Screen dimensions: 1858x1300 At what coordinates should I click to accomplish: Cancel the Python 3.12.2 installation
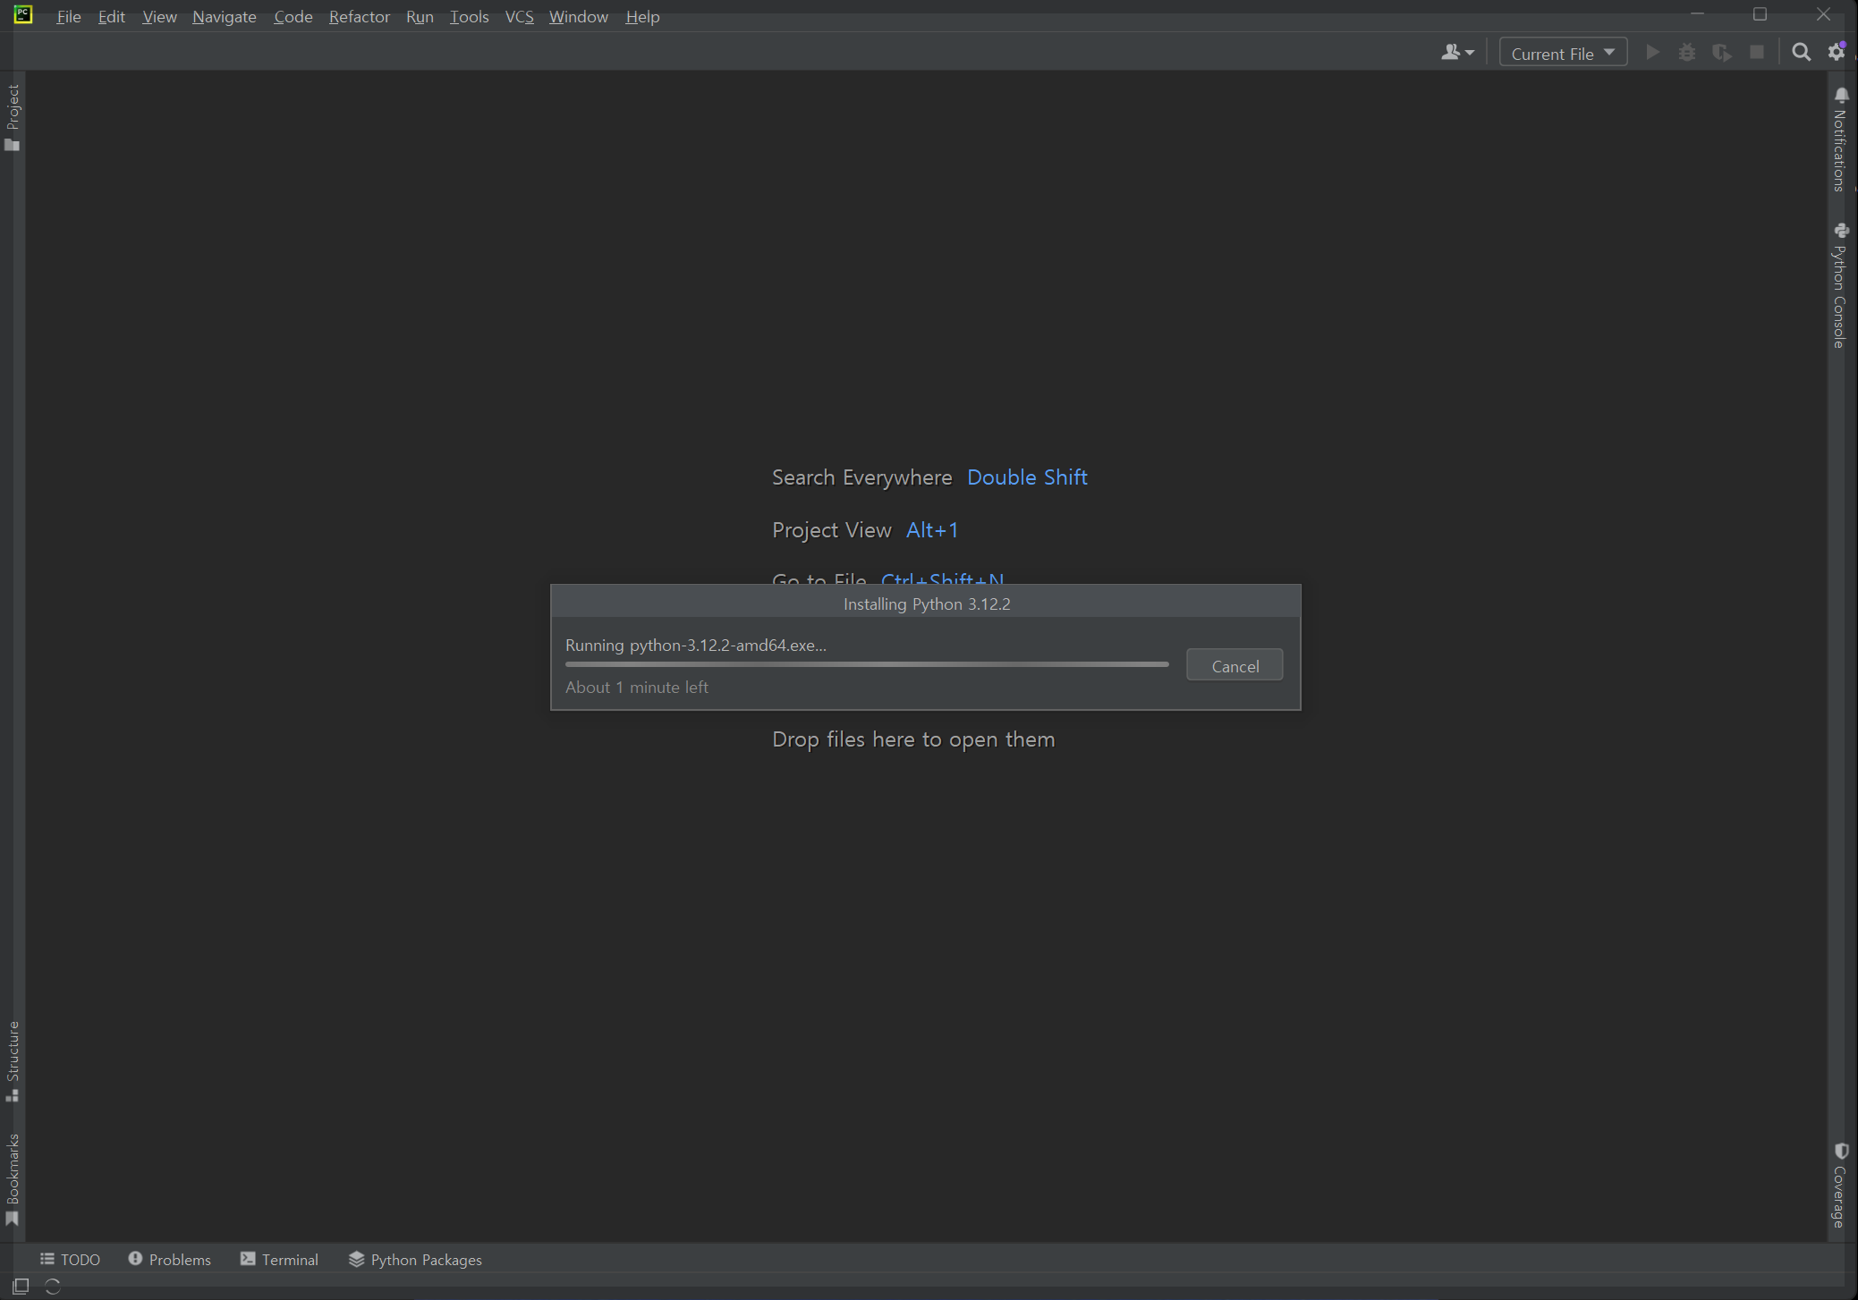[1234, 665]
